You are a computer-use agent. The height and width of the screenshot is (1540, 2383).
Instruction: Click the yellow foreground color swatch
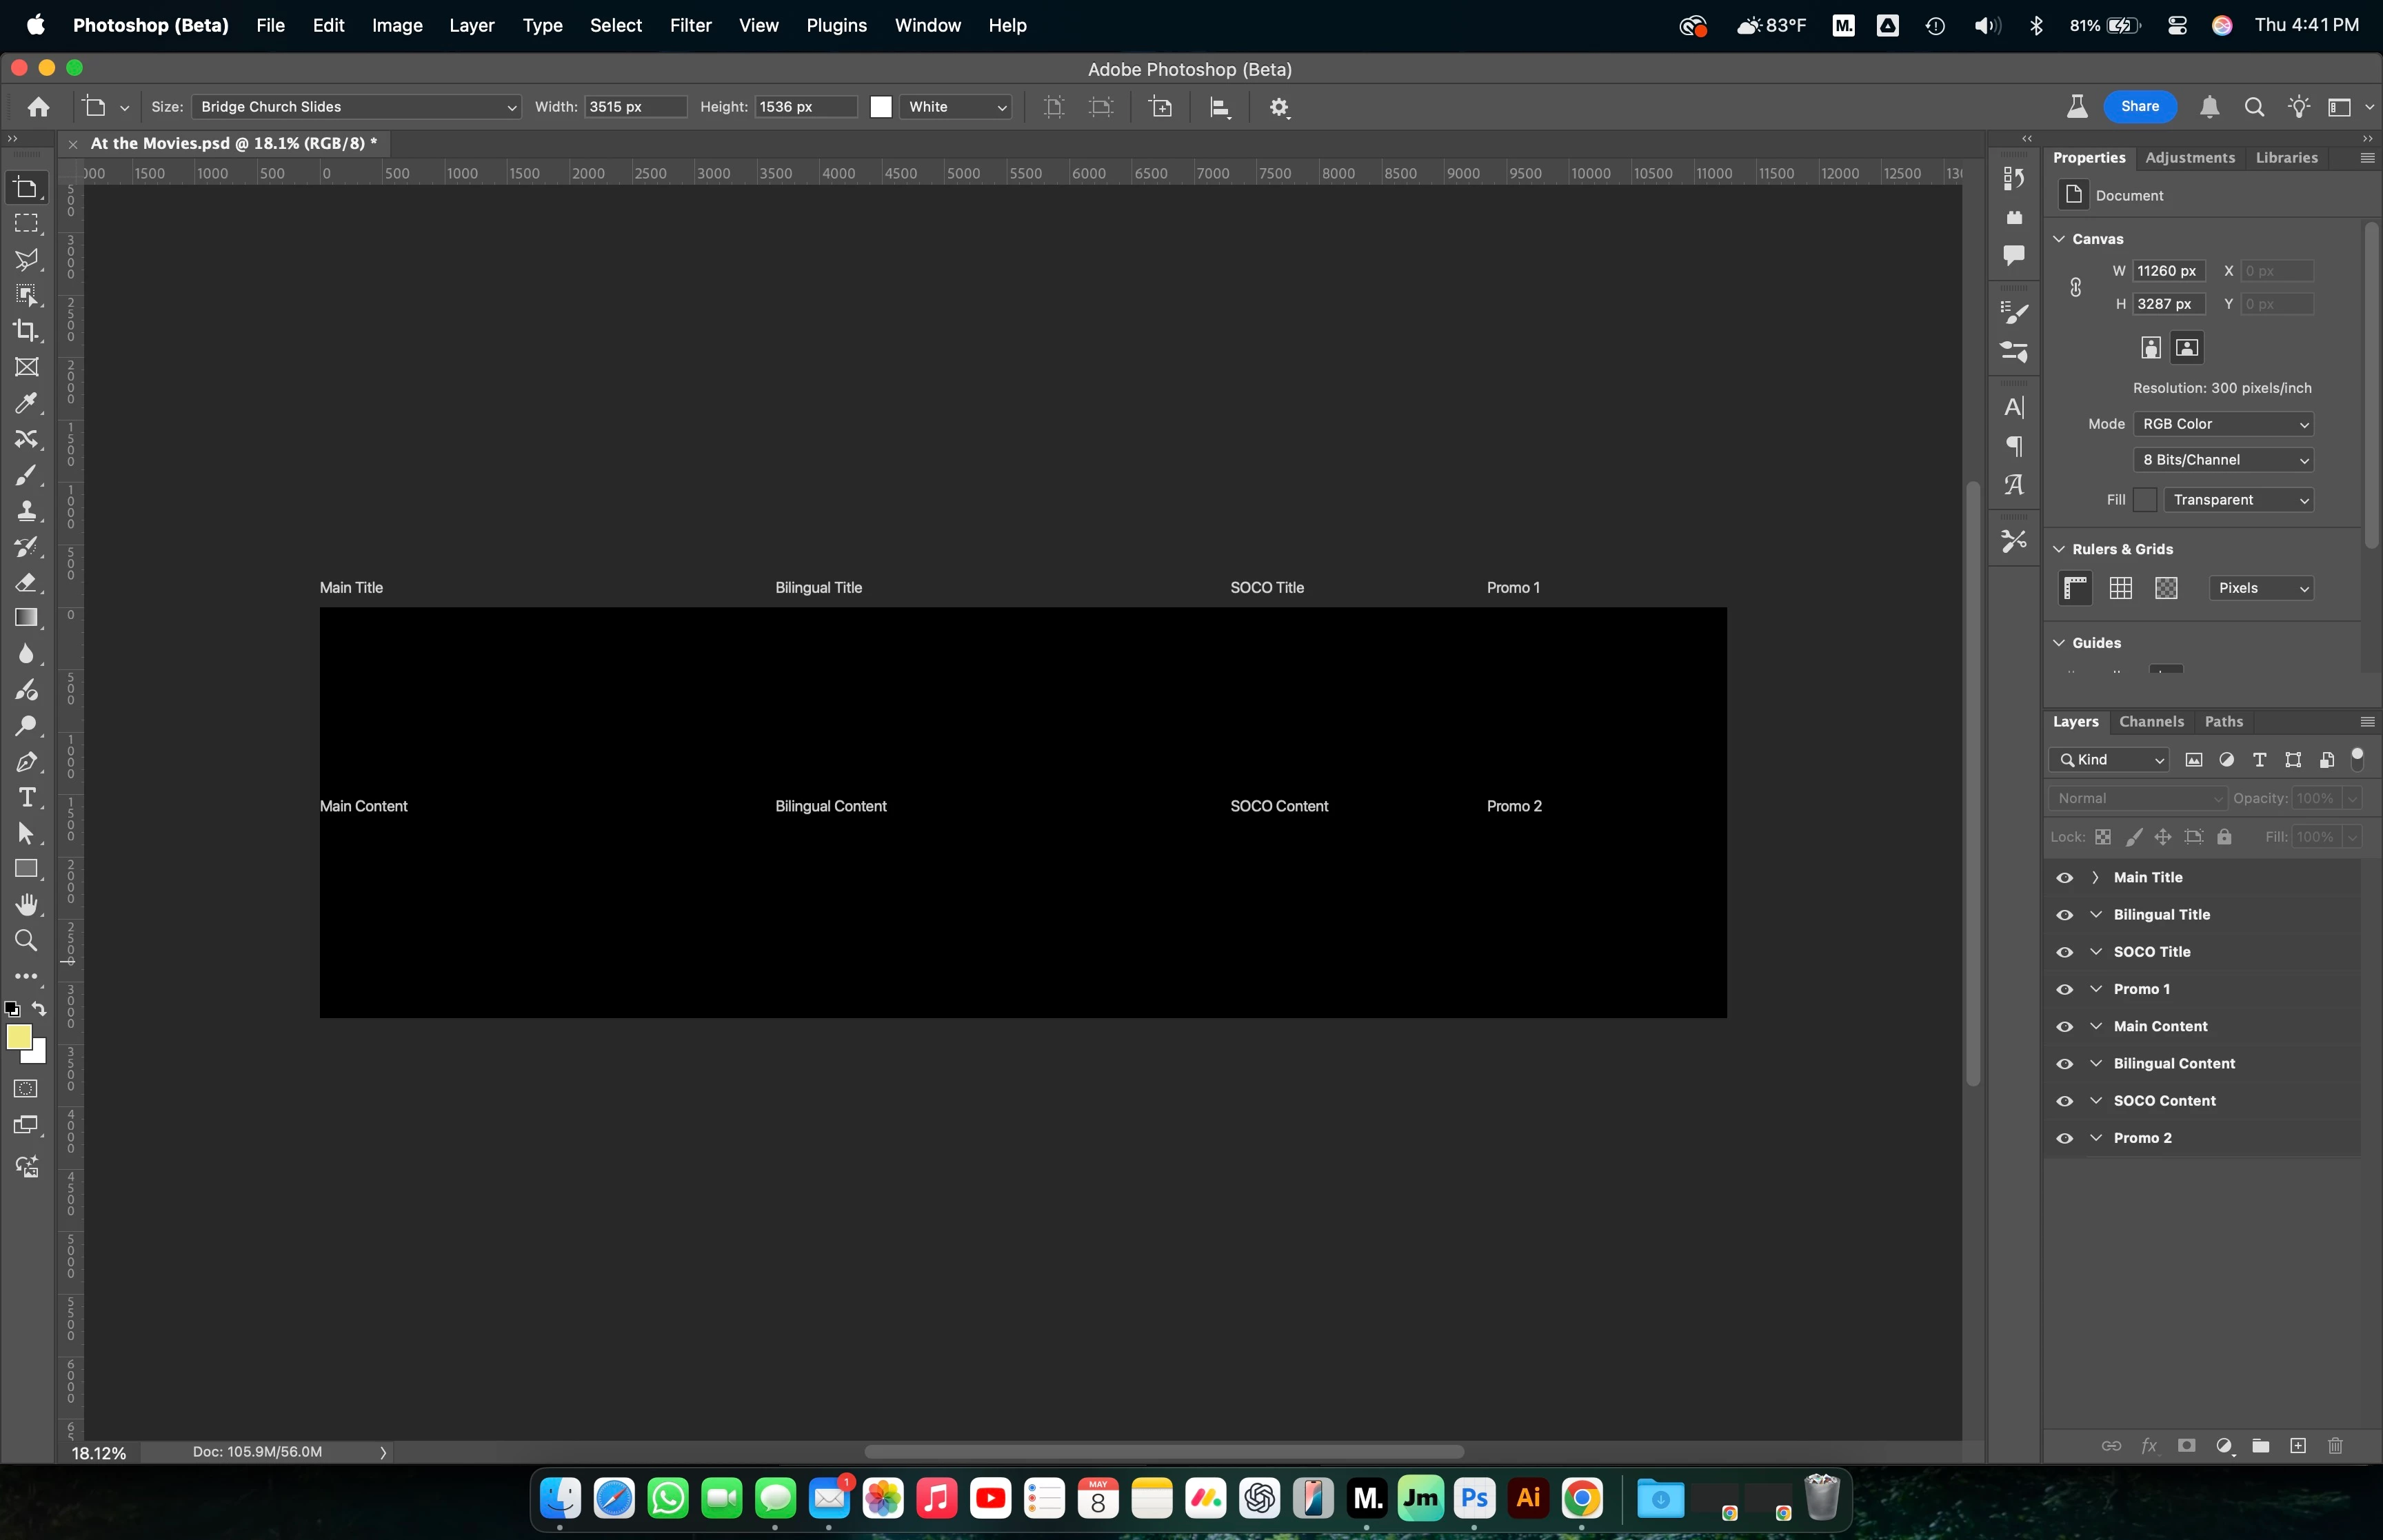18,1037
